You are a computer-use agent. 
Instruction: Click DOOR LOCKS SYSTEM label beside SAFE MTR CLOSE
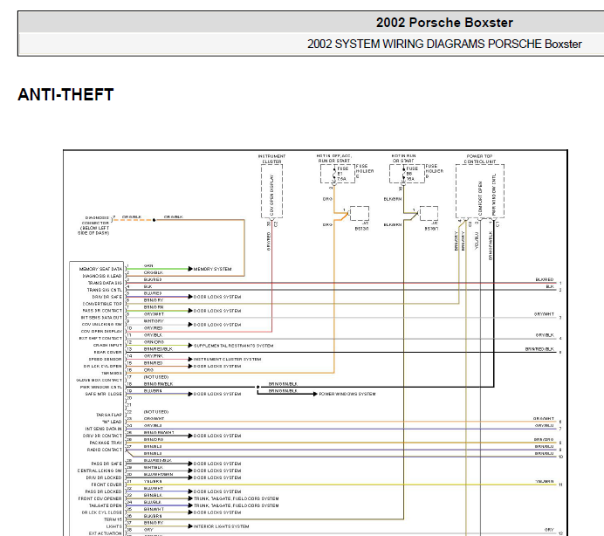(x=217, y=394)
